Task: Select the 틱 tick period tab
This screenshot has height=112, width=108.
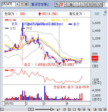Action: pos(57,4)
